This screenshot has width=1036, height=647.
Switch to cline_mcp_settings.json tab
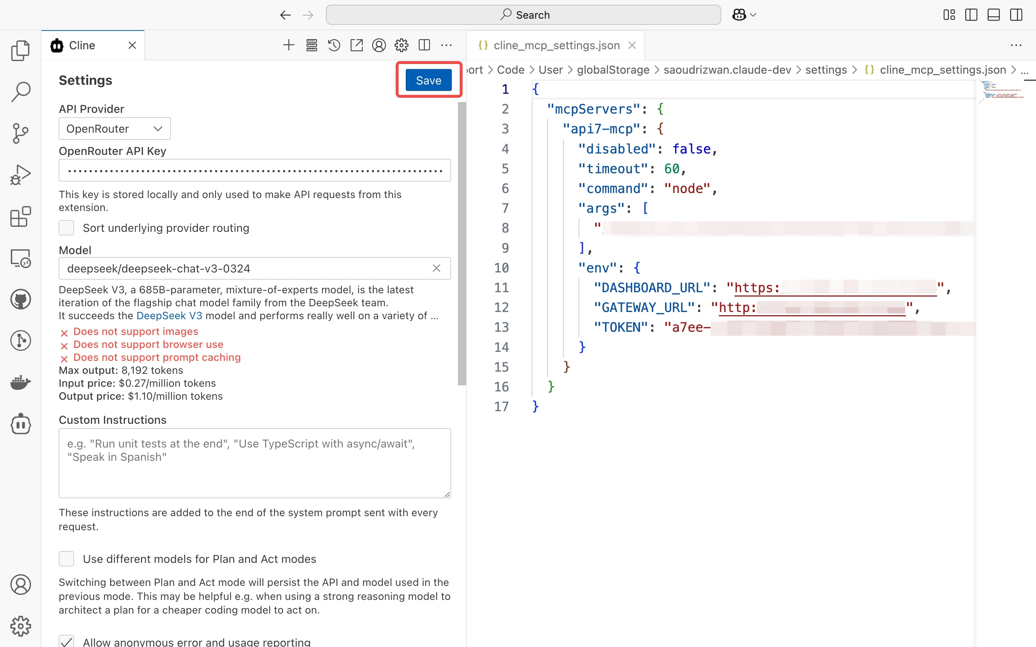556,45
